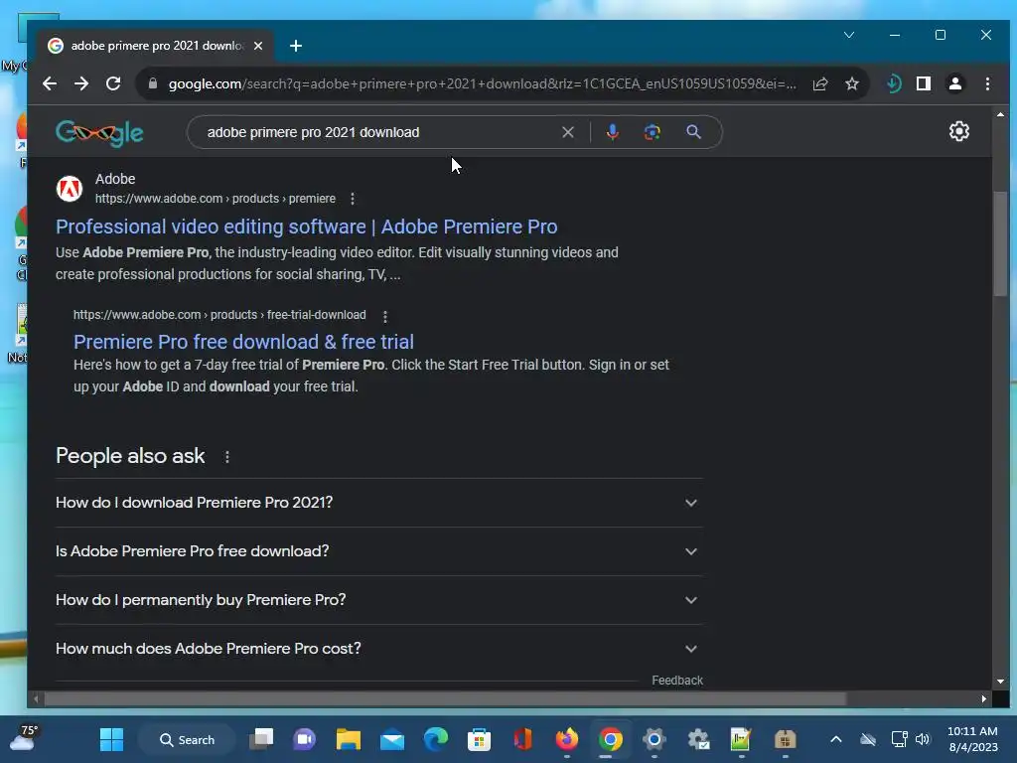Screen dimensions: 1017x763
Task: Open the Chrome profile menu
Action: coord(955,83)
